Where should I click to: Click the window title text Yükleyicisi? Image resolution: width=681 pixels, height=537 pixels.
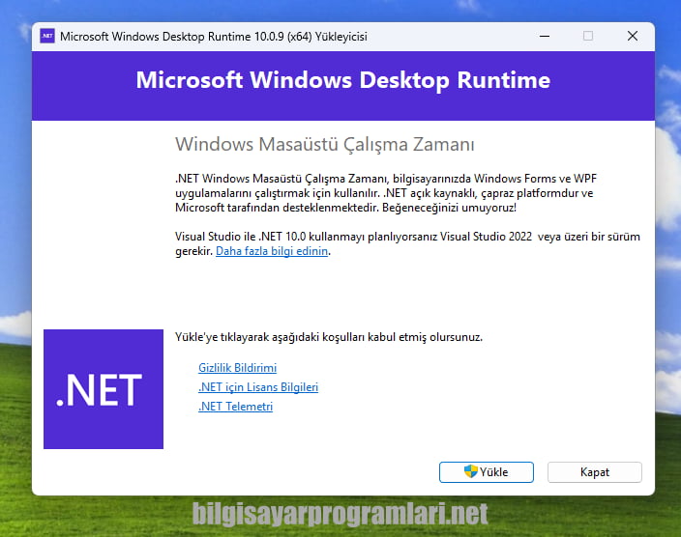click(x=341, y=37)
